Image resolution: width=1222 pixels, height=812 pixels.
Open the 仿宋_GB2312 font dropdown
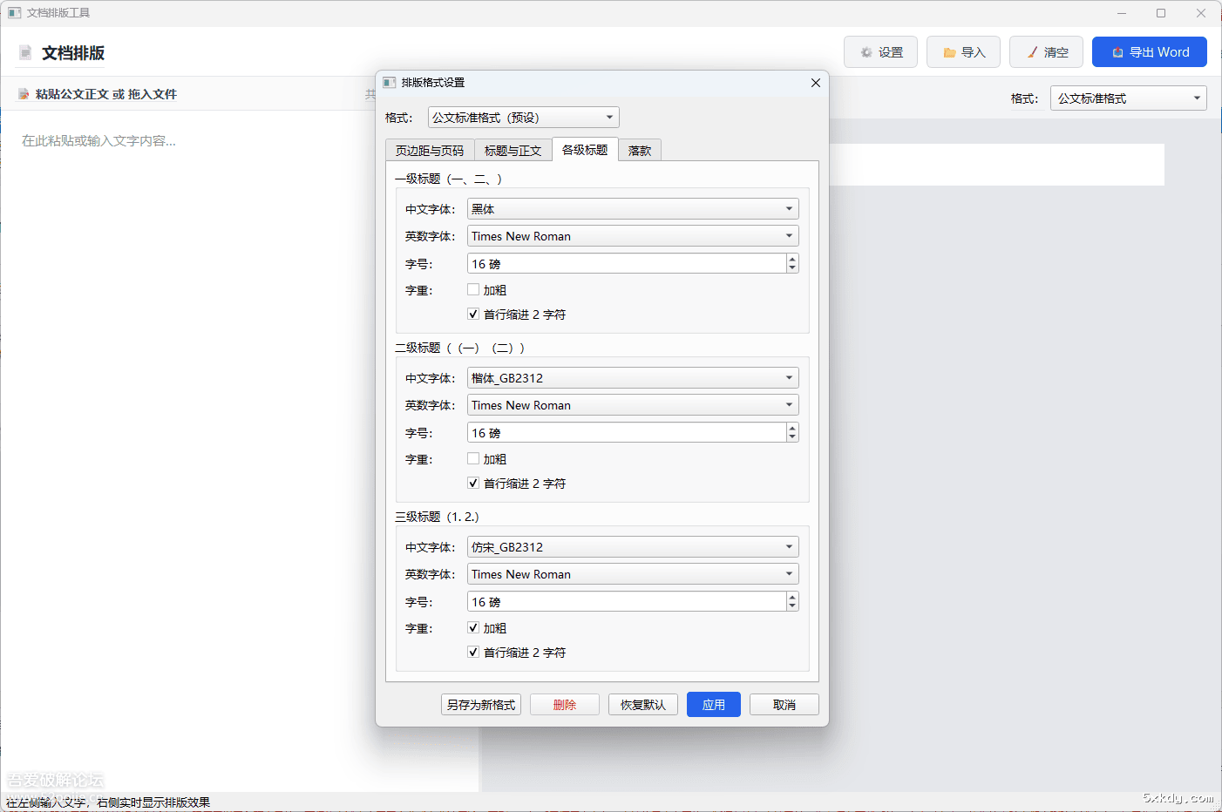(x=633, y=547)
